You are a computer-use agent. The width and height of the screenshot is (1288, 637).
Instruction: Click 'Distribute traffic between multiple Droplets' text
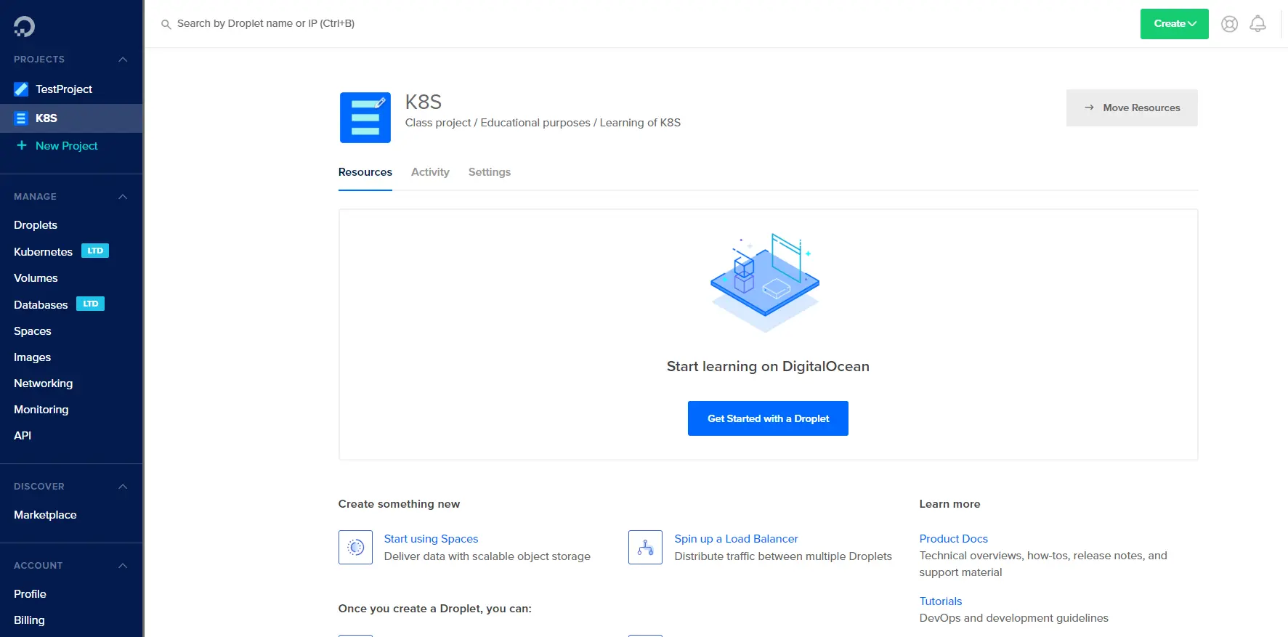[x=783, y=556]
